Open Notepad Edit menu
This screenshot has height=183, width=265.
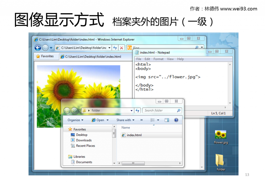click(x=147, y=59)
